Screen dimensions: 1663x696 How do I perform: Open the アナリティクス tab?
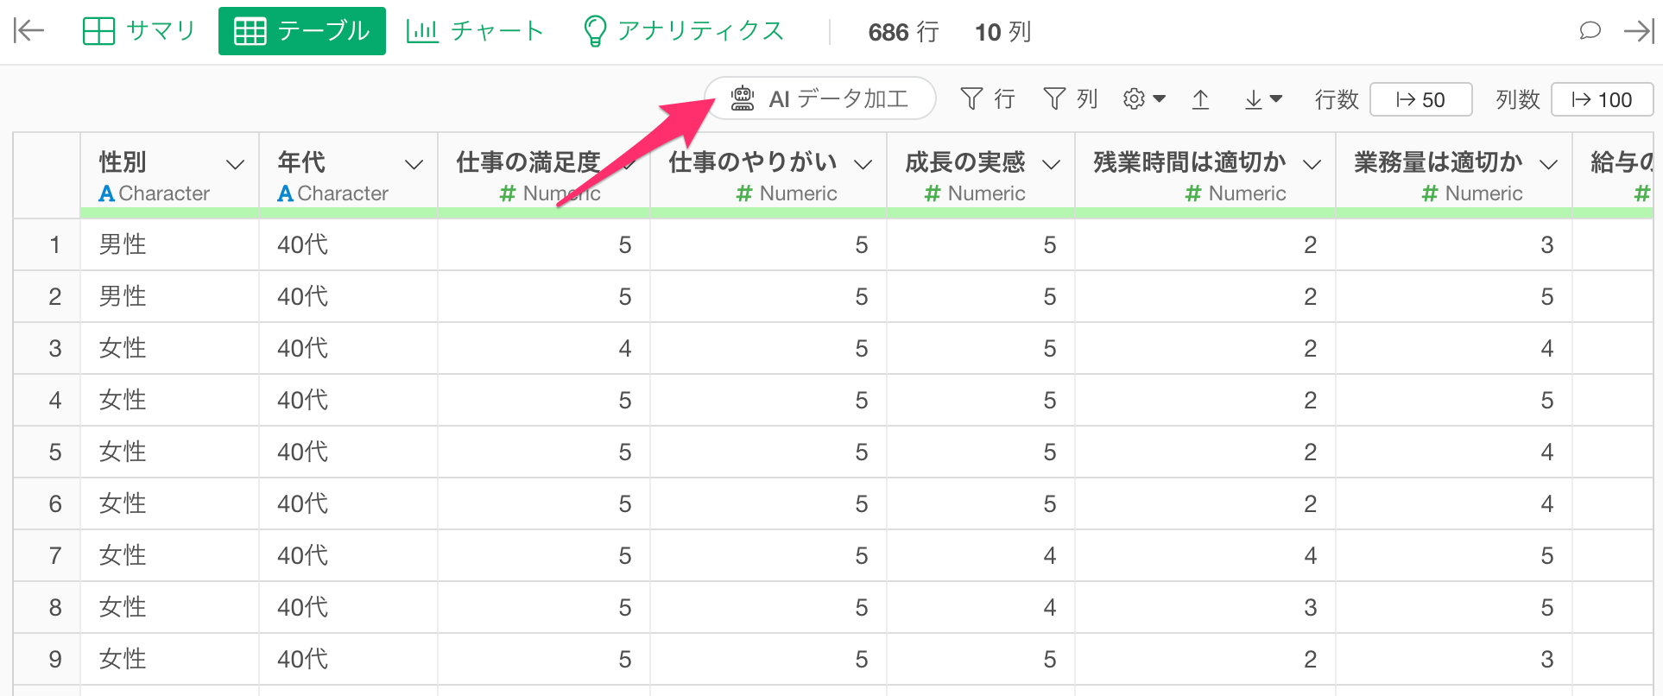[x=684, y=31]
